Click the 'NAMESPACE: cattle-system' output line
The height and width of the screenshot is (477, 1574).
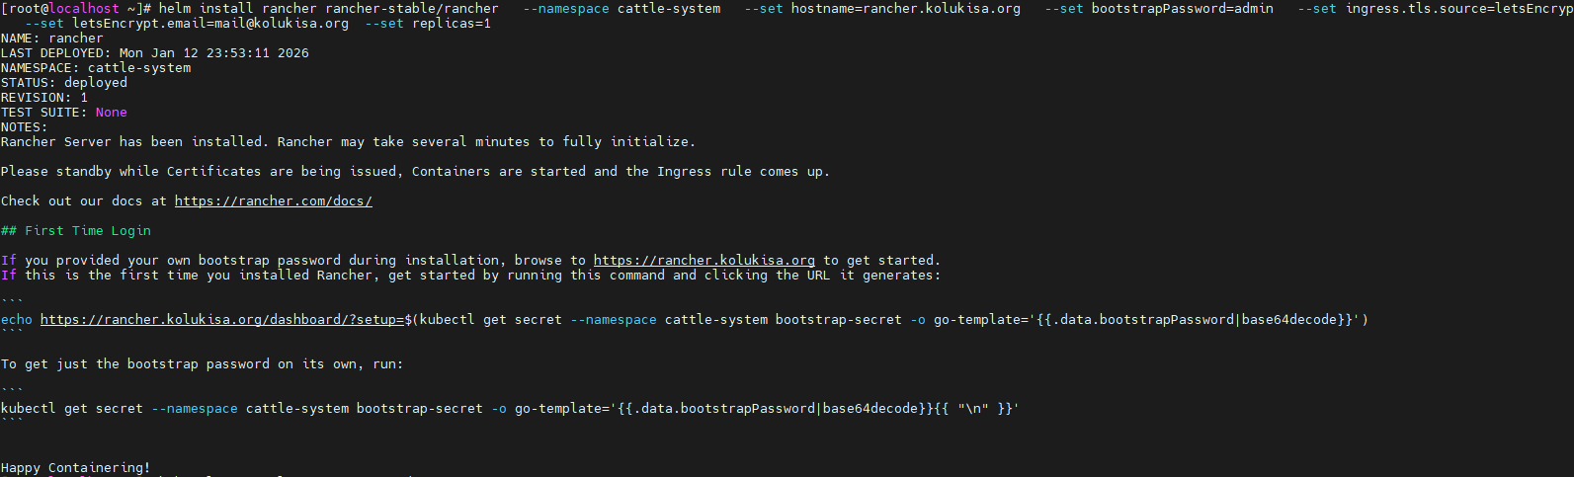96,68
